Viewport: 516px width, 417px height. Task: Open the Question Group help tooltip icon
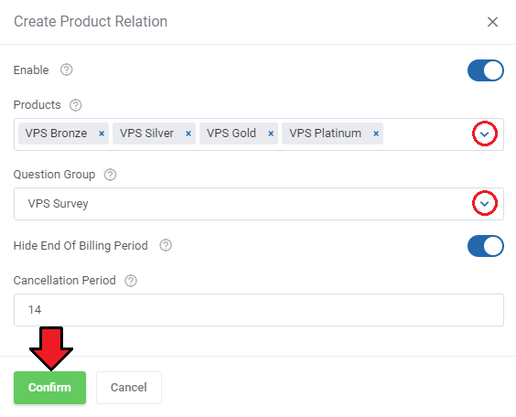(110, 175)
